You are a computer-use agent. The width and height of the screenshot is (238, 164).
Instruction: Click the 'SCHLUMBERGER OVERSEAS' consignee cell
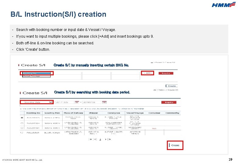click(x=114, y=123)
